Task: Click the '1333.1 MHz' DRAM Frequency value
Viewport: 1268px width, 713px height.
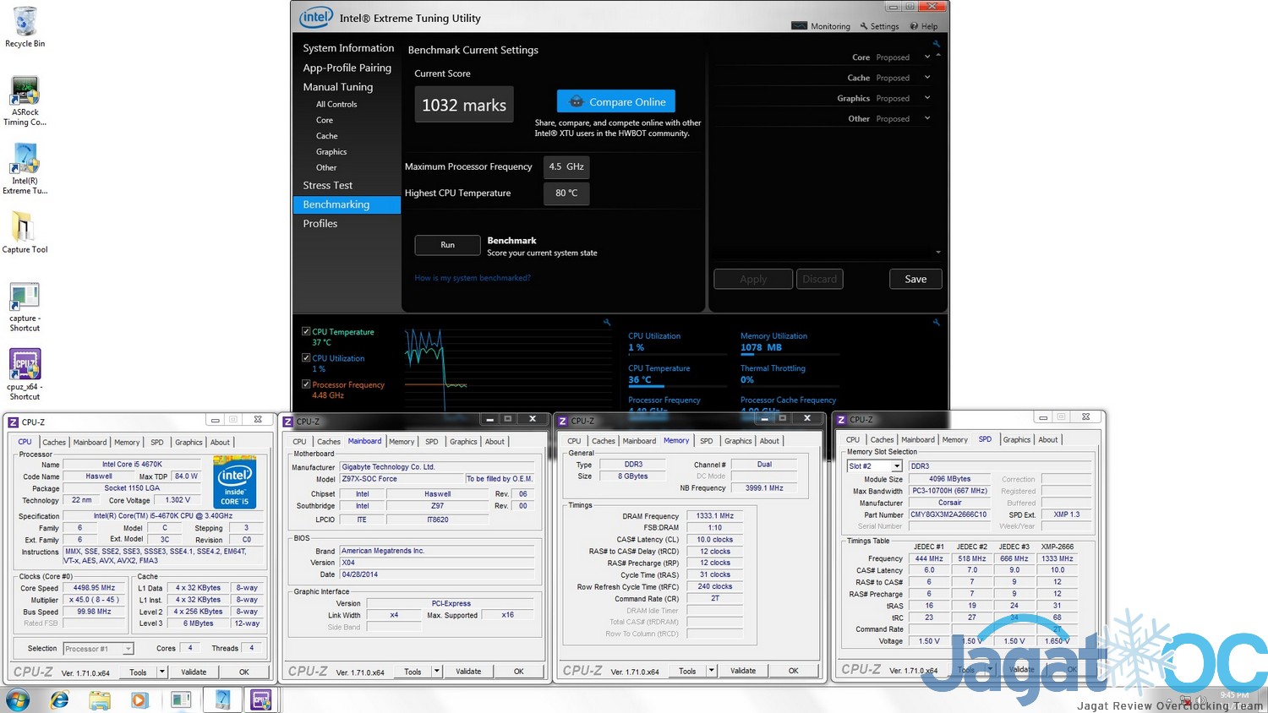Action: [715, 515]
